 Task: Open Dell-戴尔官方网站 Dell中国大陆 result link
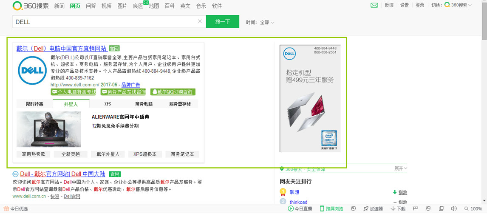pyautogui.click(x=63, y=174)
